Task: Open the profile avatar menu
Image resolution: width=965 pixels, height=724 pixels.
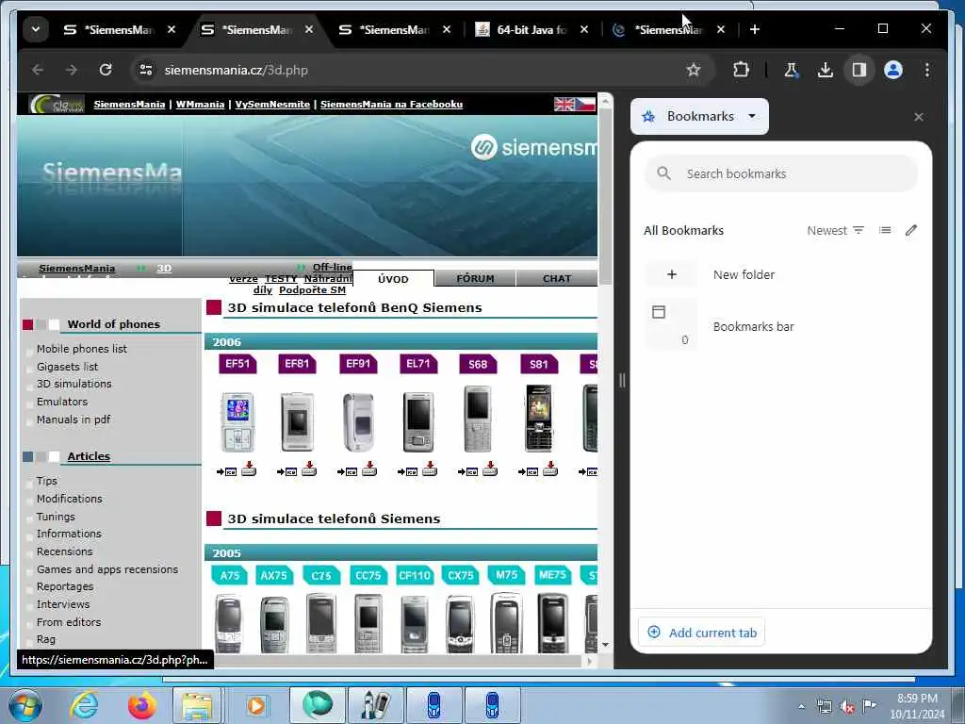Action: tap(893, 70)
